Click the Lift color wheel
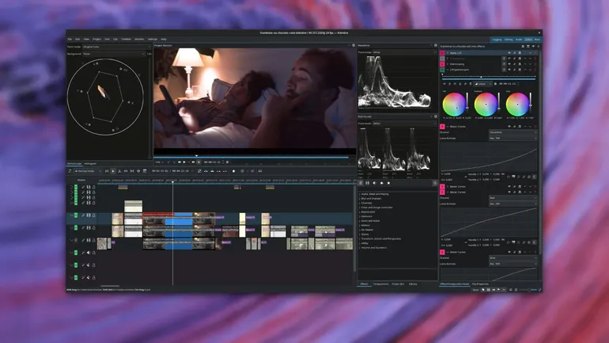609x343 pixels. [x=454, y=105]
